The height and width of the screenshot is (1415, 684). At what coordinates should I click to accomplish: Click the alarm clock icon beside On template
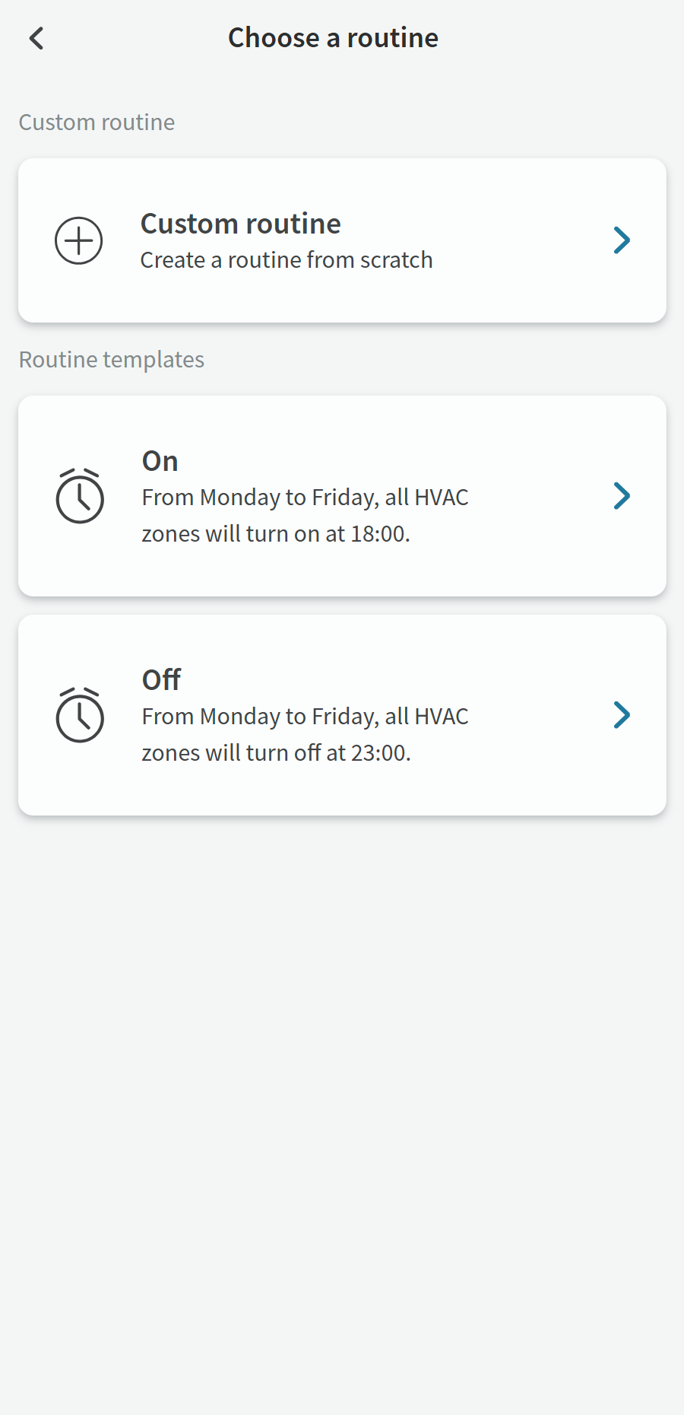[x=80, y=496]
